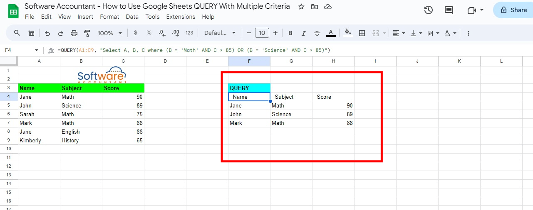The width and height of the screenshot is (533, 210).
Task: Undo the last action
Action: [x=47, y=33]
